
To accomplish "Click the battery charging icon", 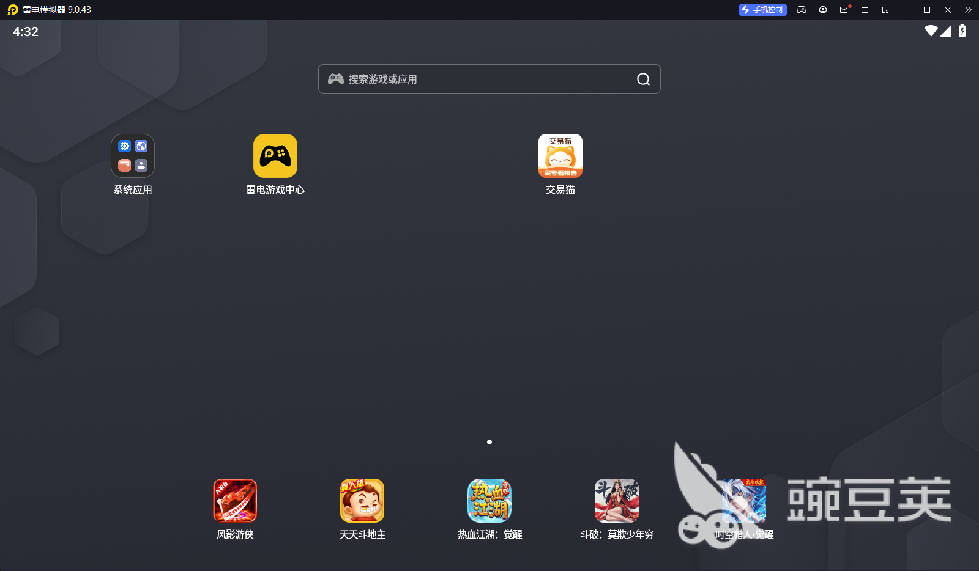I will click(x=962, y=31).
